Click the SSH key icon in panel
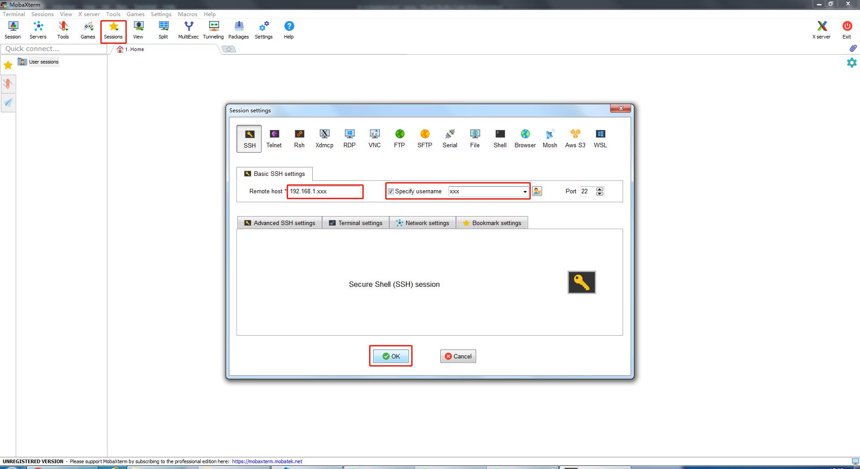 click(x=581, y=282)
